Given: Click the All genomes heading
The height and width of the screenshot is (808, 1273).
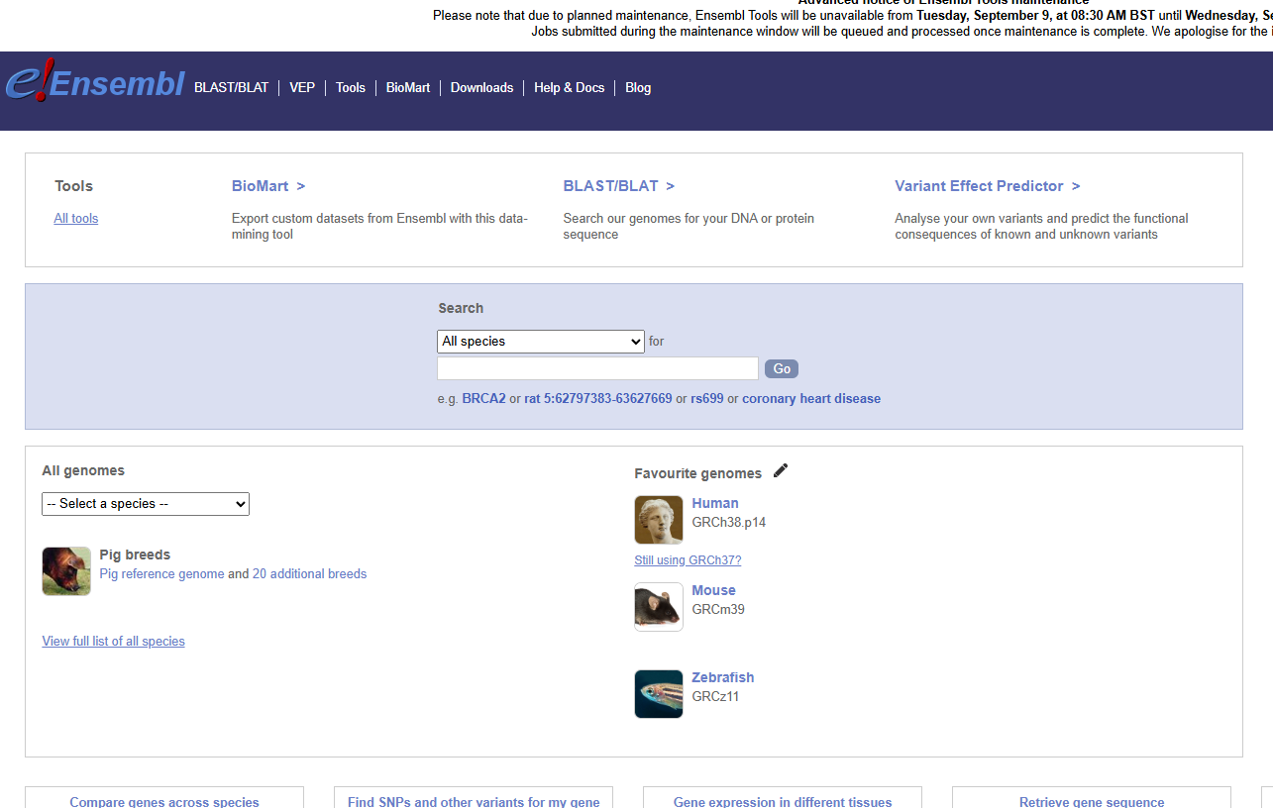Looking at the screenshot, I should [x=83, y=470].
